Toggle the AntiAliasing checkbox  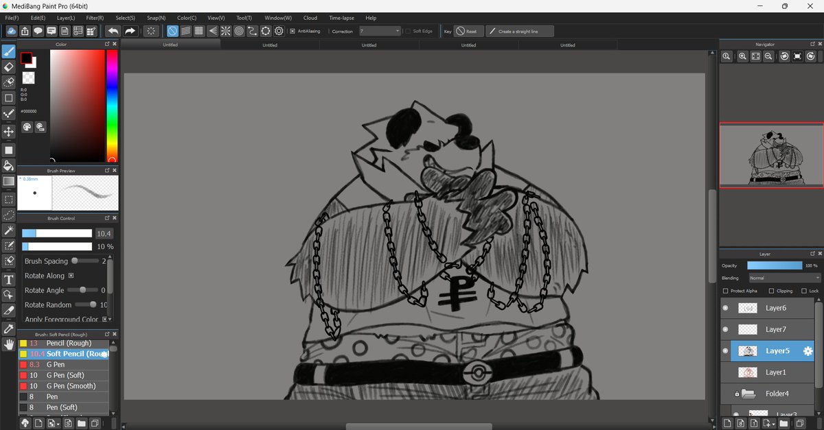[x=293, y=31]
